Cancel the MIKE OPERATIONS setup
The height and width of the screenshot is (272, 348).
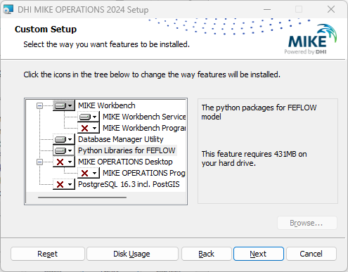click(311, 254)
